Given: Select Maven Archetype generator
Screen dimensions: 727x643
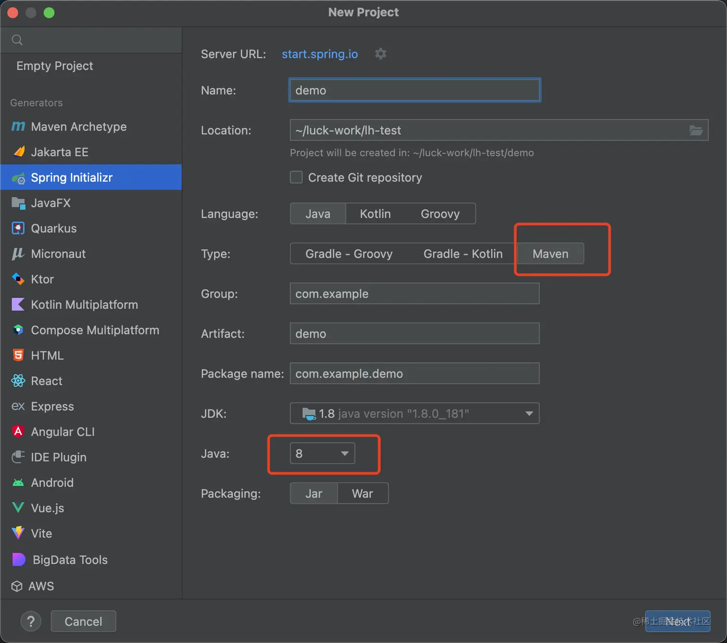Looking at the screenshot, I should pos(91,126).
